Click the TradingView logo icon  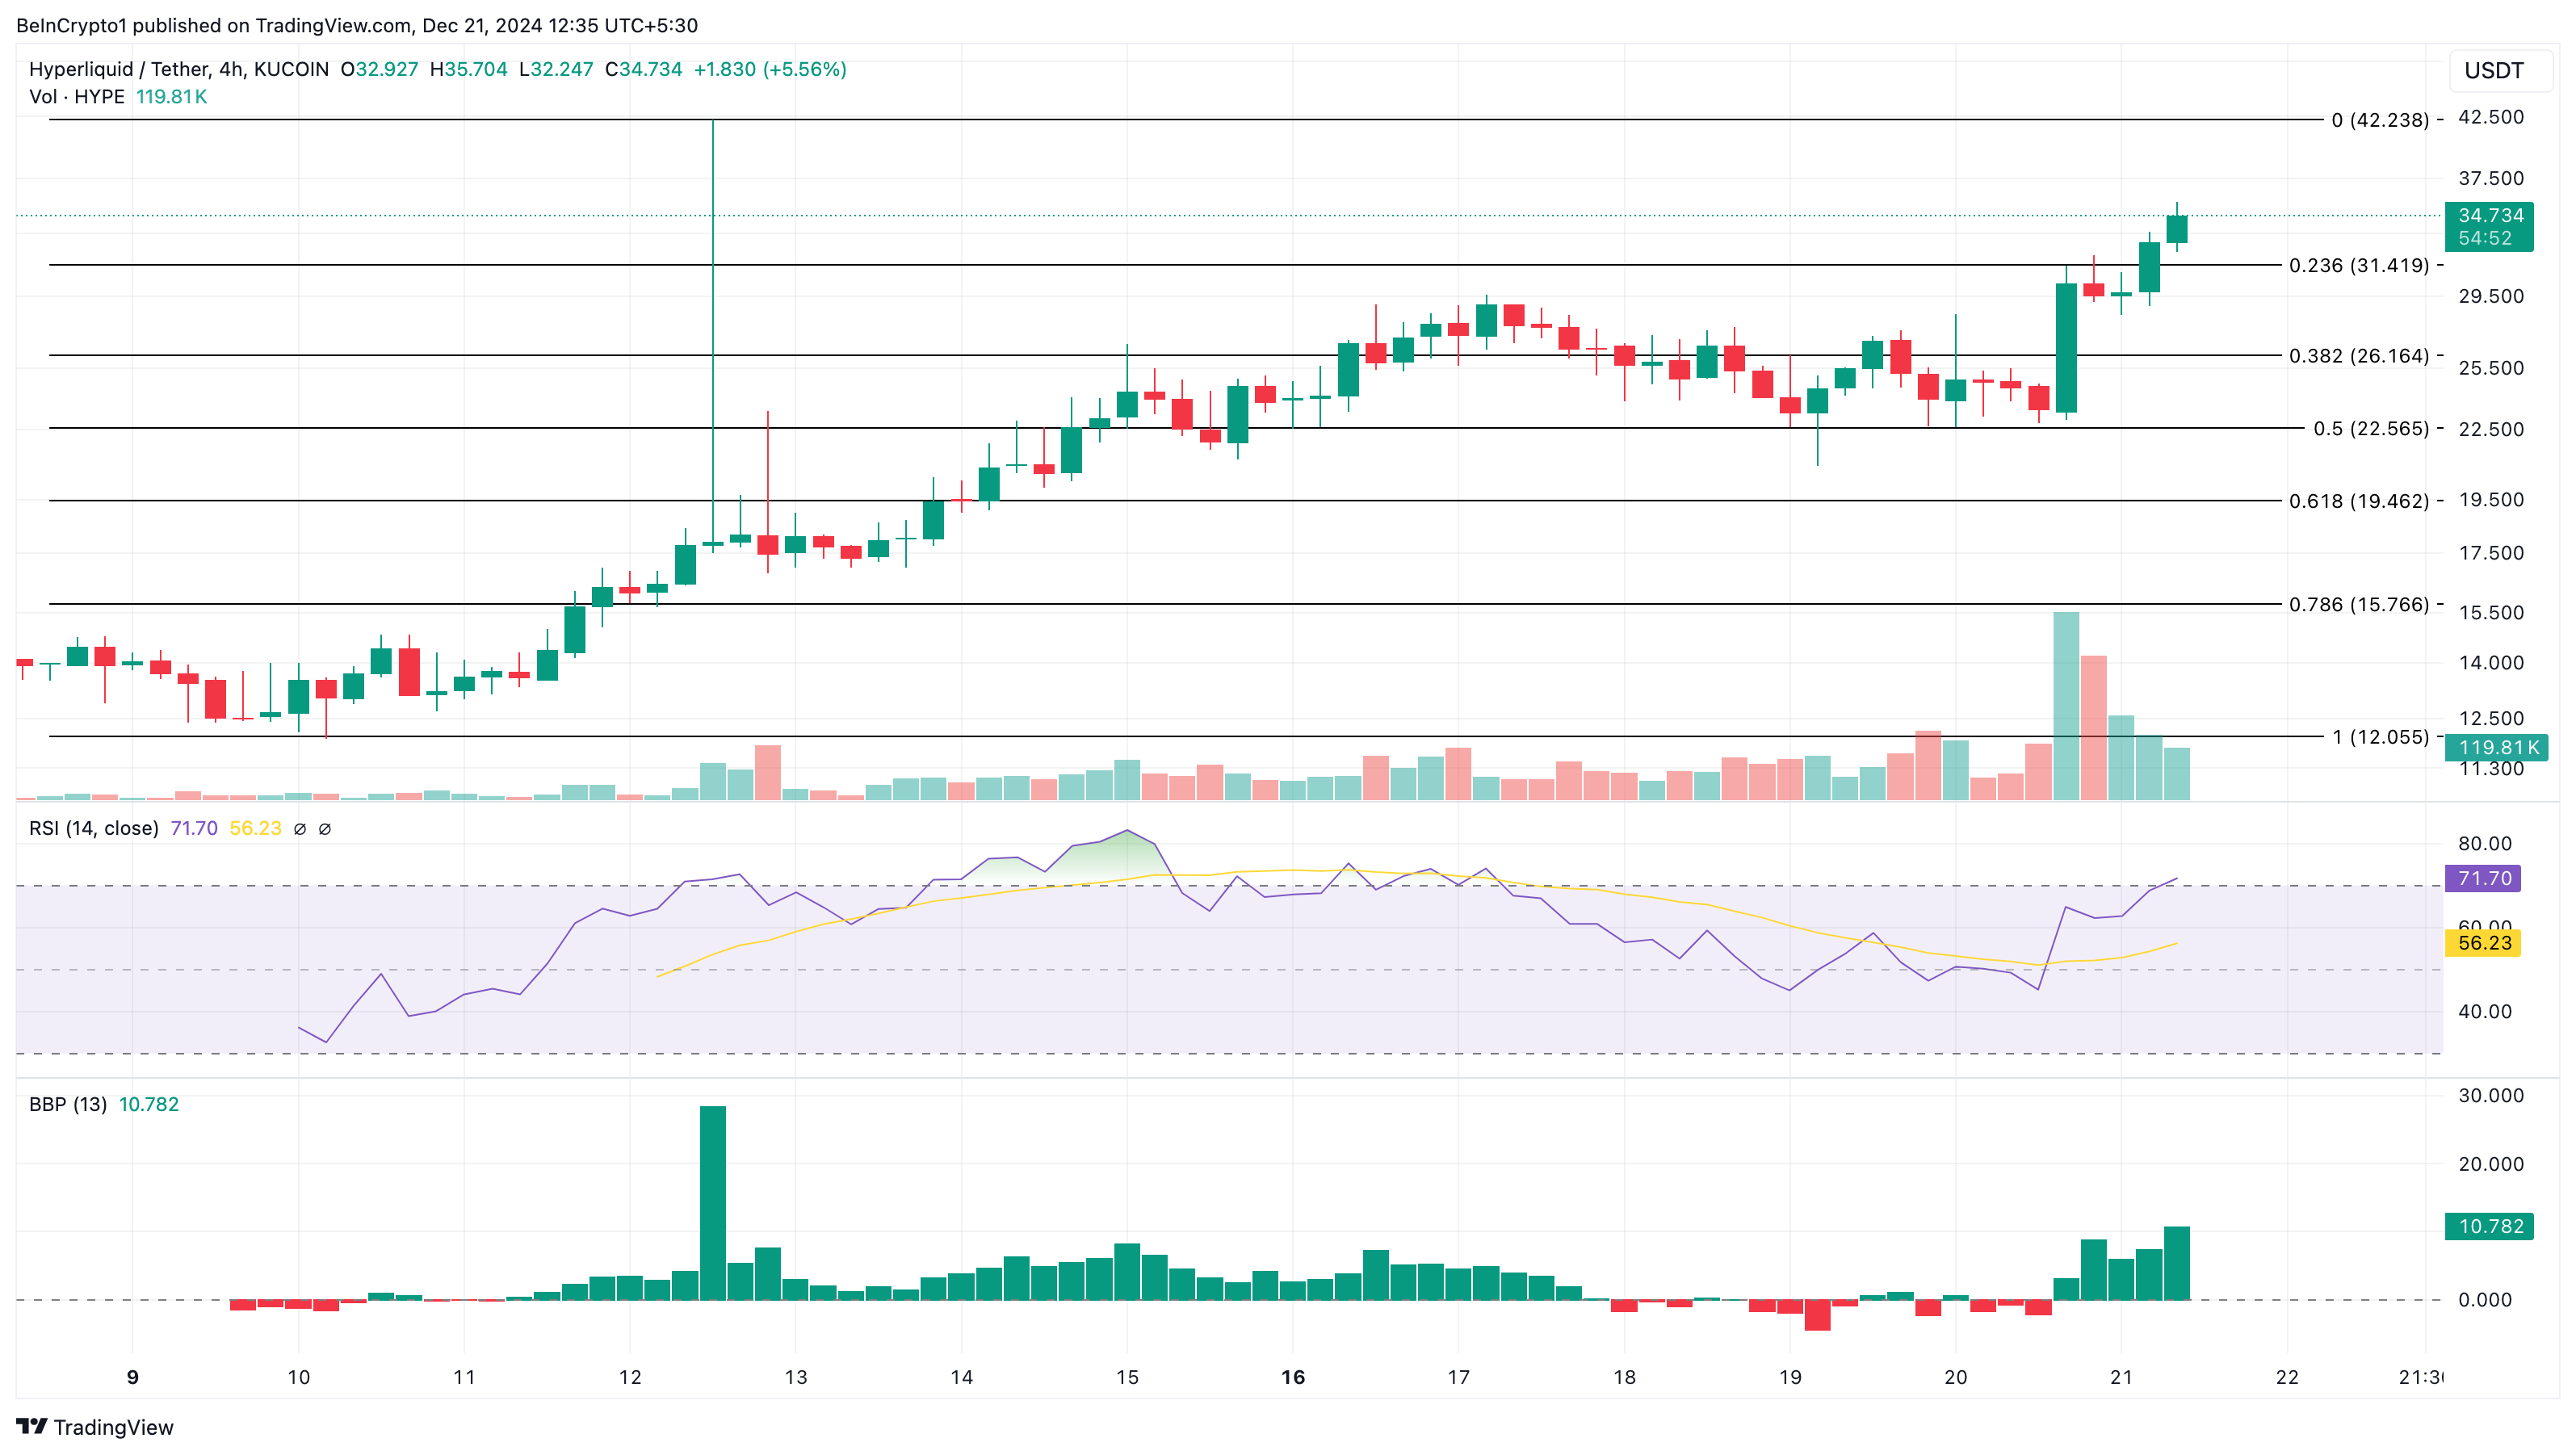(x=32, y=1426)
